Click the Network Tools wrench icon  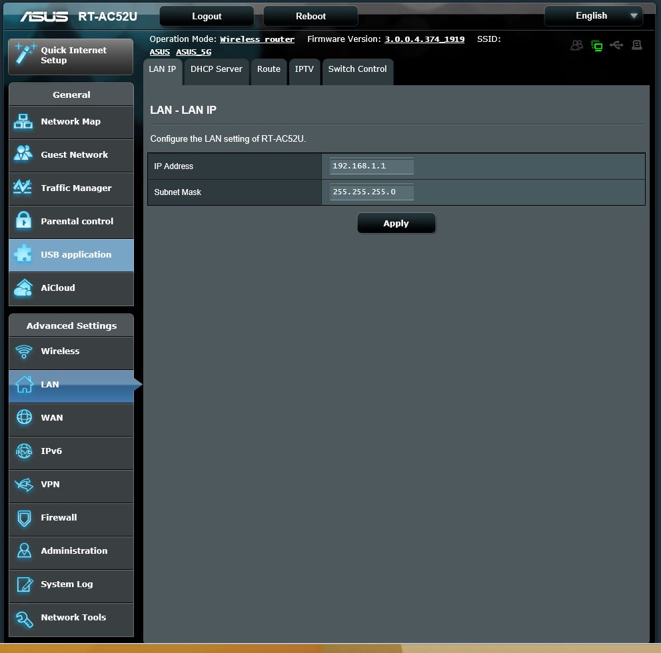pos(25,619)
